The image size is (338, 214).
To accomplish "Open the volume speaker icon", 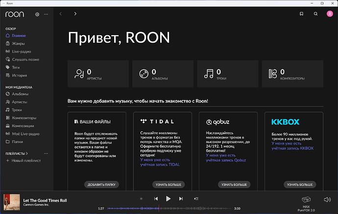I will 327,200.
